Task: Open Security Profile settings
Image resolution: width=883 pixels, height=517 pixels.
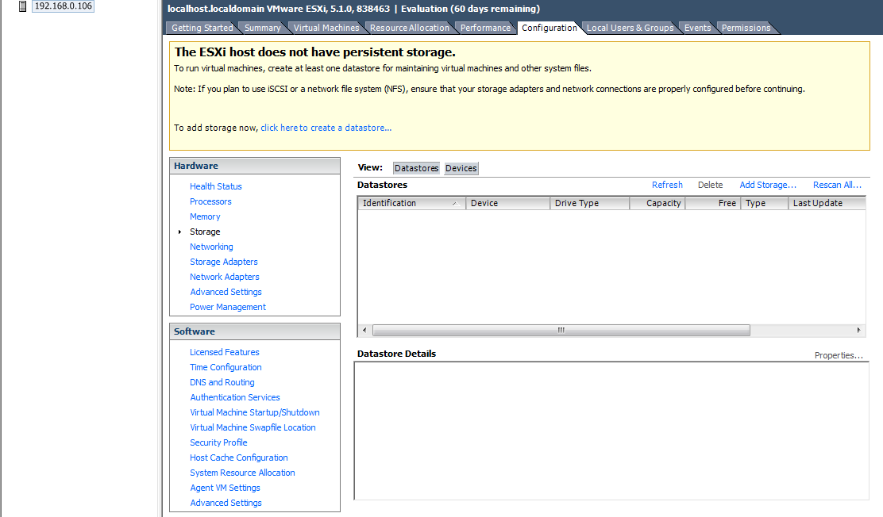Action: tap(218, 442)
